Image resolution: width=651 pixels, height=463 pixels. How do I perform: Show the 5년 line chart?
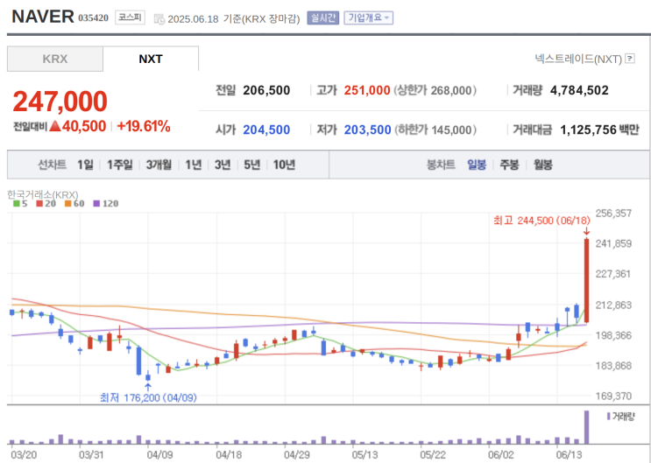[251, 165]
